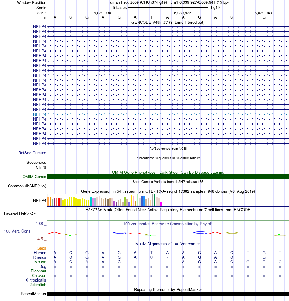Screen dimensions: 289x301
Task: Click the 5 bases scale bar
Action: point(168,8)
